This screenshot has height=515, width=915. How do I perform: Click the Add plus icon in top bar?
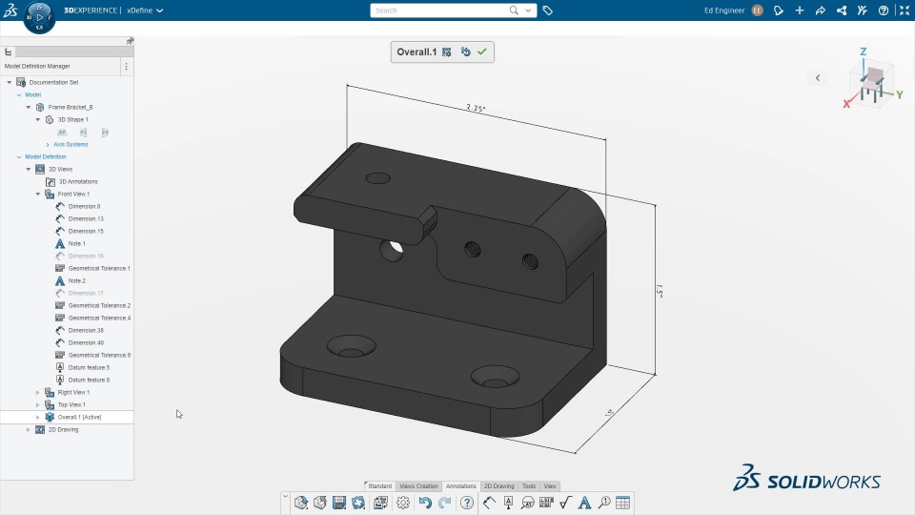click(800, 10)
